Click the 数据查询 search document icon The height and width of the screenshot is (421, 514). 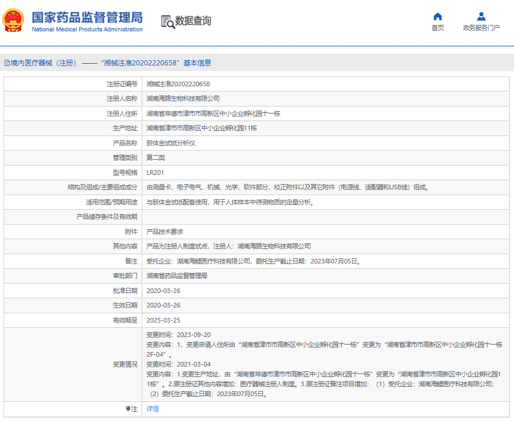168,22
